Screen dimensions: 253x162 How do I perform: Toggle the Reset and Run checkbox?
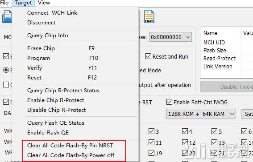148,56
